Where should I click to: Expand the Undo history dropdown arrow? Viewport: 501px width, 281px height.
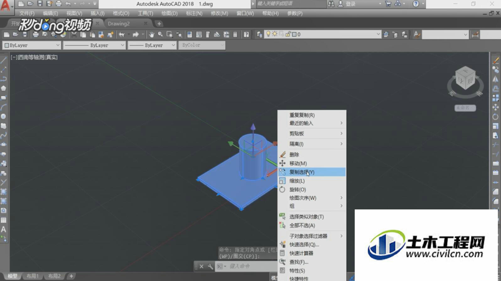click(x=75, y=4)
